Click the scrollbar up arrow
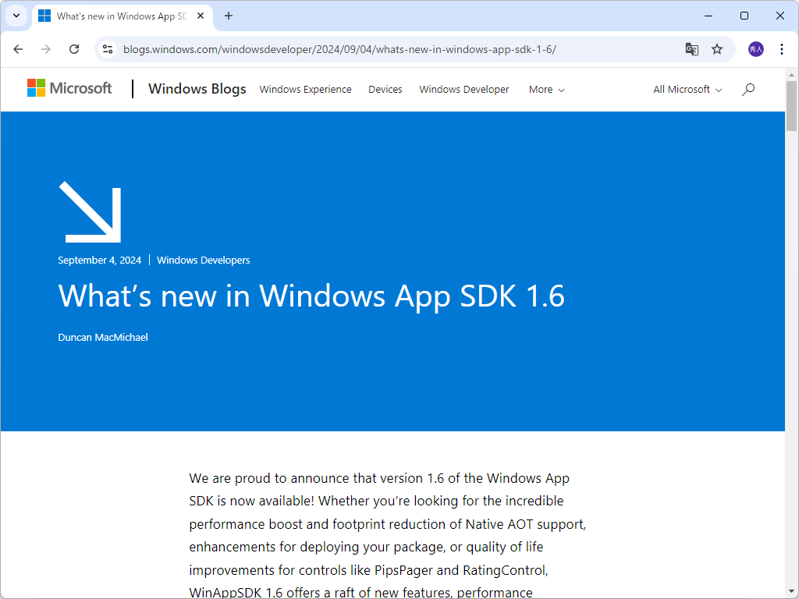This screenshot has width=799, height=599. [x=791, y=75]
